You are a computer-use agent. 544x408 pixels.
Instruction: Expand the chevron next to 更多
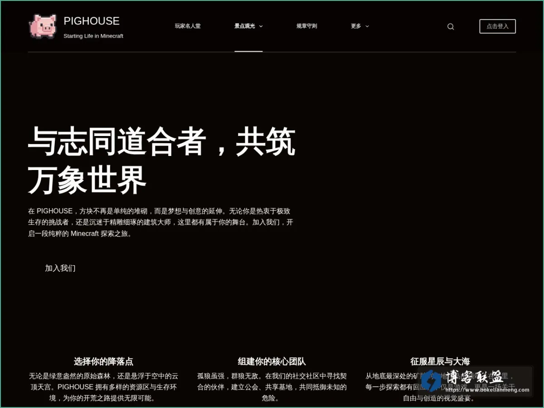click(x=367, y=26)
